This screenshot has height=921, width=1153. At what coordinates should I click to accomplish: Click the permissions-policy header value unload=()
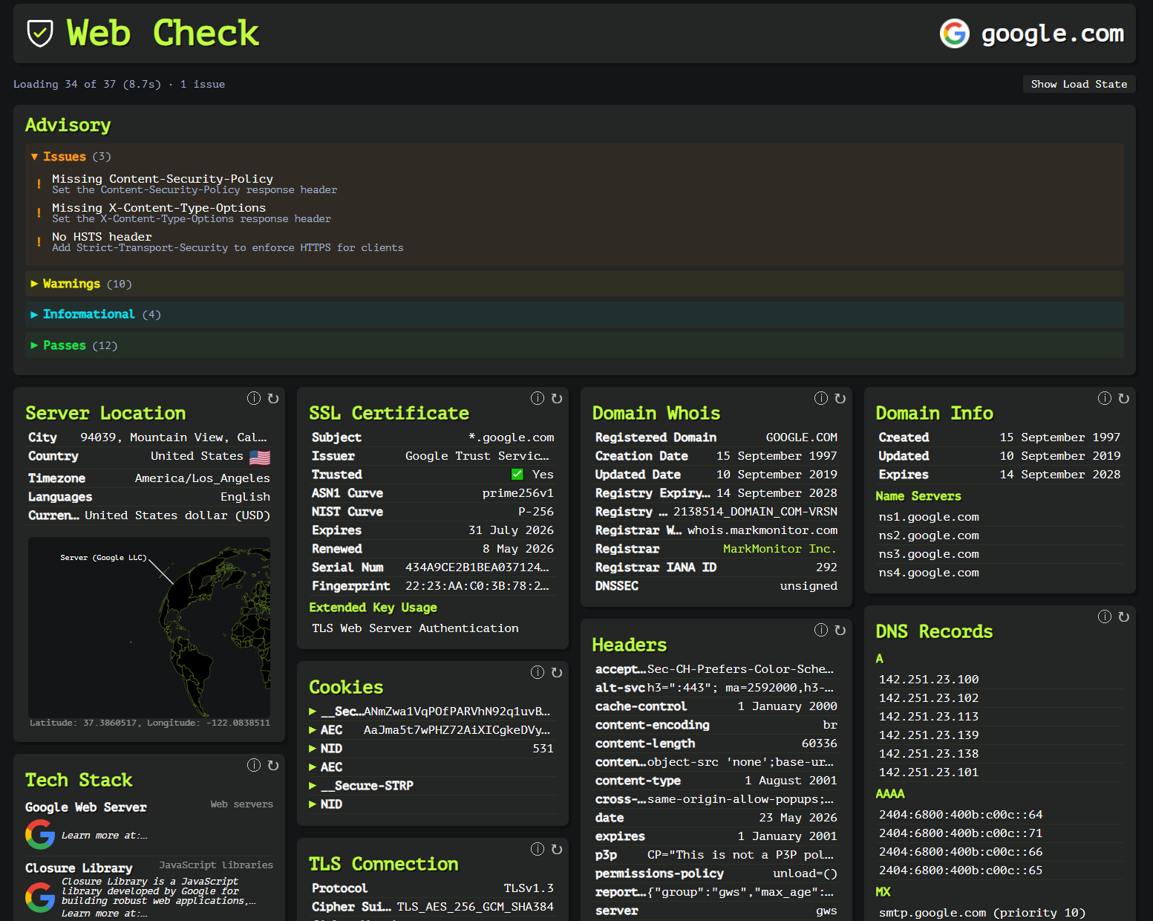805,873
